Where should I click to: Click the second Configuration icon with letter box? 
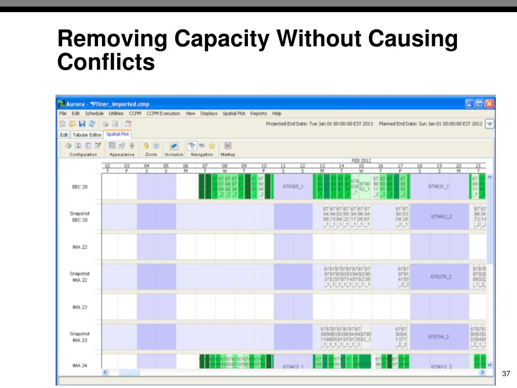pos(78,145)
